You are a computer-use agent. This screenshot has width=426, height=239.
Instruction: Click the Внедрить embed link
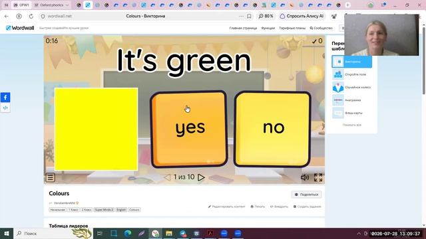pos(279,206)
